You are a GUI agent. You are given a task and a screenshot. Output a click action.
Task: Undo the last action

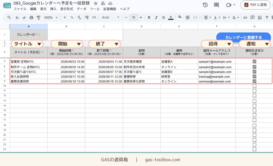click(x=17, y=17)
